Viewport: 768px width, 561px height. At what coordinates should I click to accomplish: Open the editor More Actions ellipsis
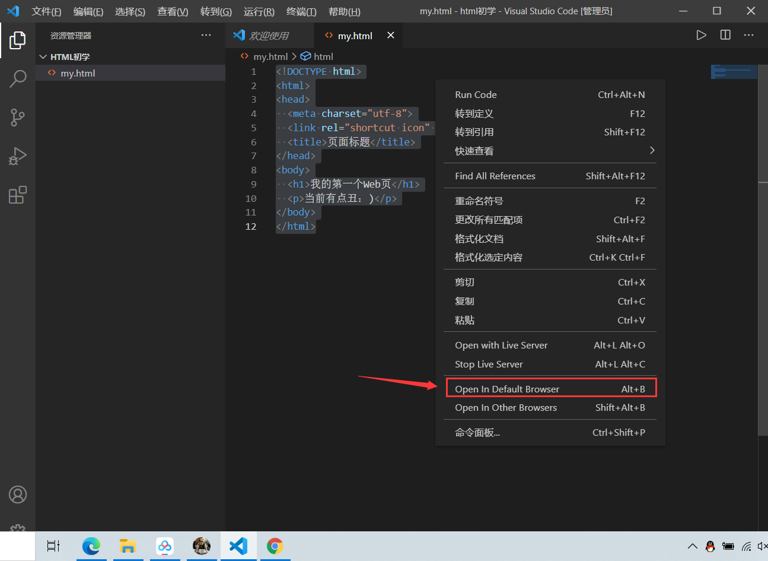(x=749, y=35)
